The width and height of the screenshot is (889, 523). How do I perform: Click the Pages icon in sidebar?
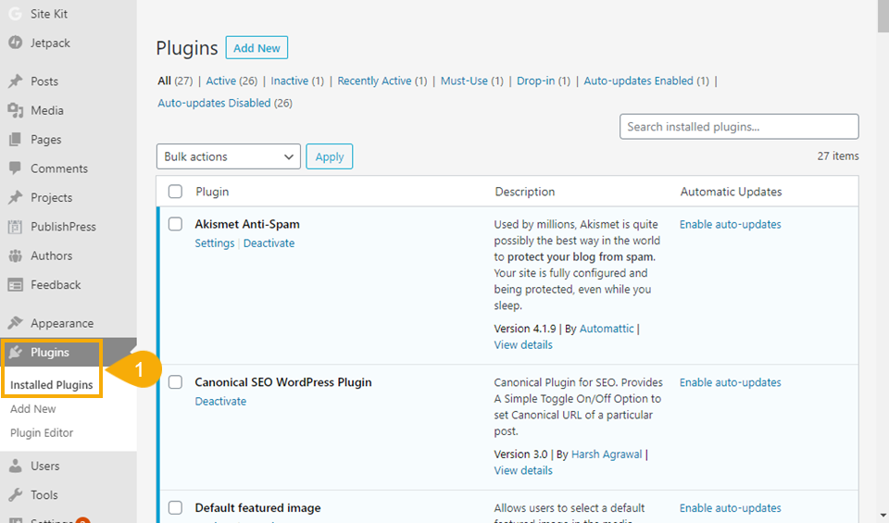(x=15, y=140)
